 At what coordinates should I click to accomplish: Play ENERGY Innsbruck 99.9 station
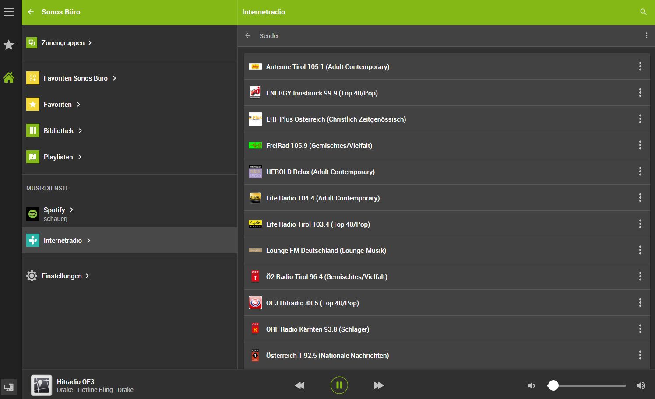(x=447, y=93)
